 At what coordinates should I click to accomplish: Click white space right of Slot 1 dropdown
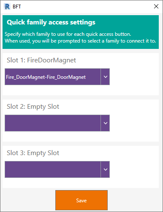point(134,77)
